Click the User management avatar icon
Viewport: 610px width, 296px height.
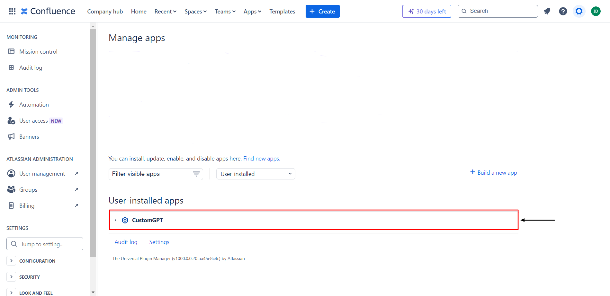coord(11,173)
